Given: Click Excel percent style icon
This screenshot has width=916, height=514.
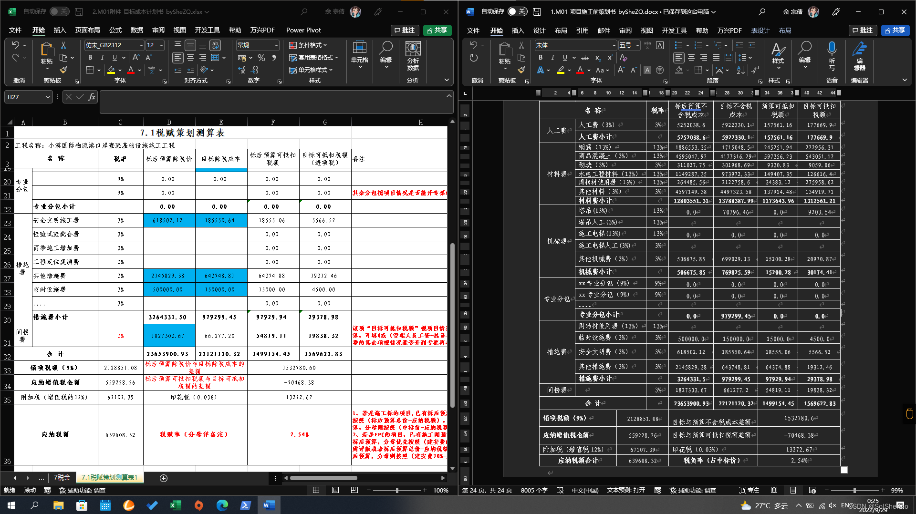Looking at the screenshot, I should coord(261,58).
